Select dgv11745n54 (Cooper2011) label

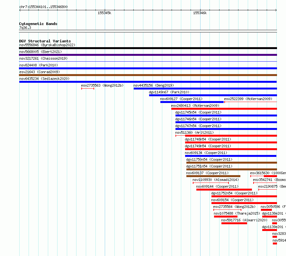click(x=198, y=112)
